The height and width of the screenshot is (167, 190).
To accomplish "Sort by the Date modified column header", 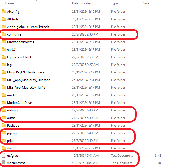I will (x=82, y=3).
